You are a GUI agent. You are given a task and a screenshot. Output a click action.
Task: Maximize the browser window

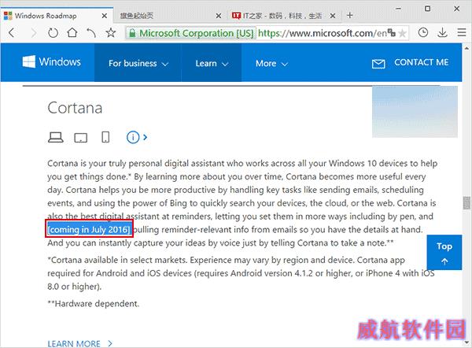pos(427,9)
